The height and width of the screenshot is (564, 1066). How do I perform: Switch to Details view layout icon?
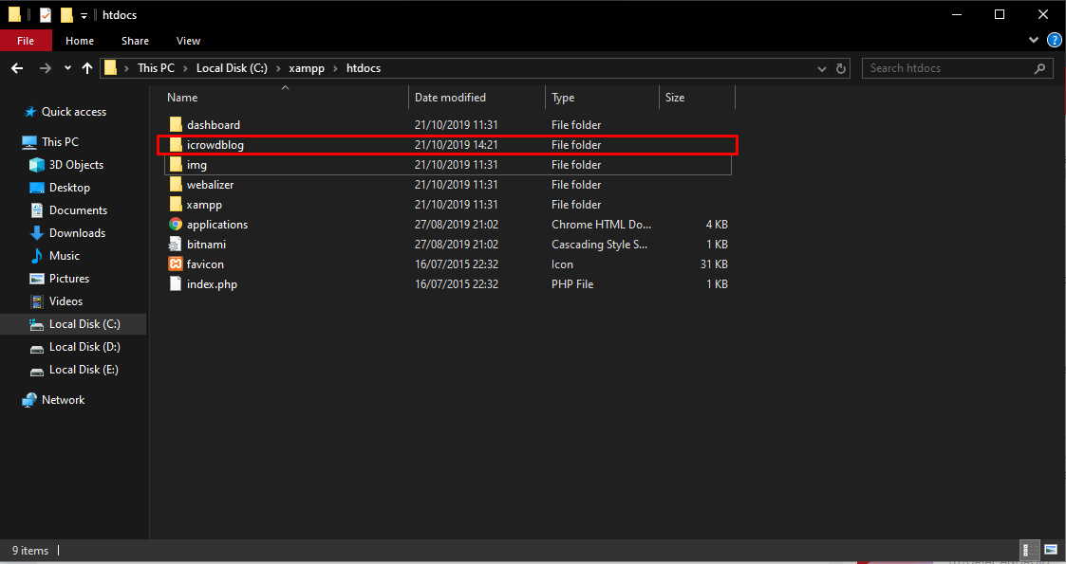point(1031,550)
